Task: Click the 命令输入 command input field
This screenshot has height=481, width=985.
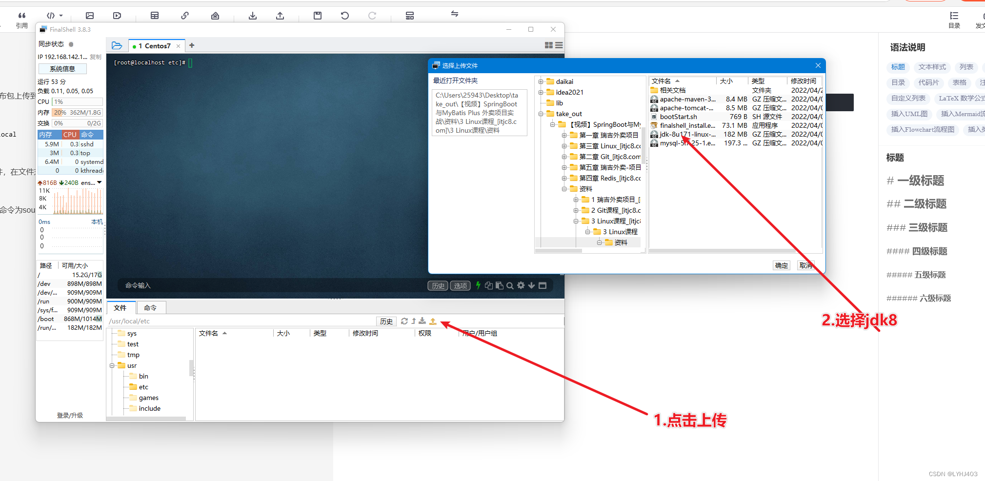Action: pyautogui.click(x=273, y=285)
